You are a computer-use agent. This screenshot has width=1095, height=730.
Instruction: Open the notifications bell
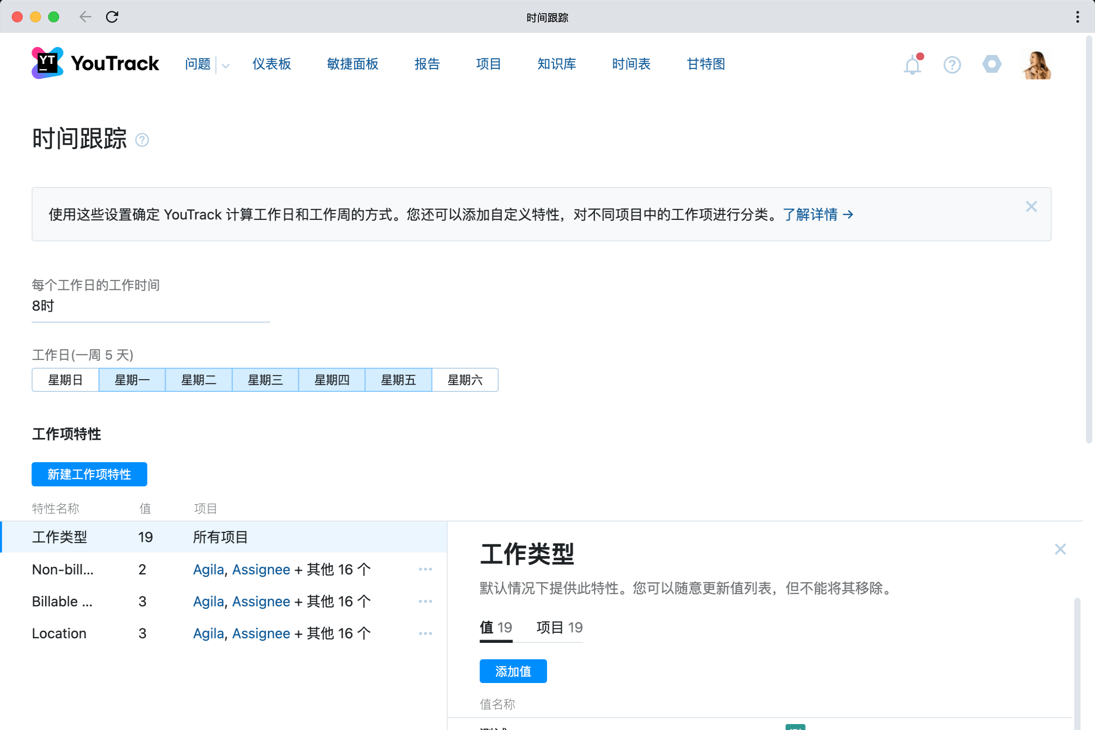pyautogui.click(x=912, y=65)
